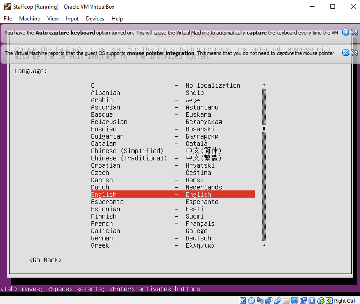Screen dimensions: 360x304
Task: Click the audio status icon
Action: click(259, 300)
